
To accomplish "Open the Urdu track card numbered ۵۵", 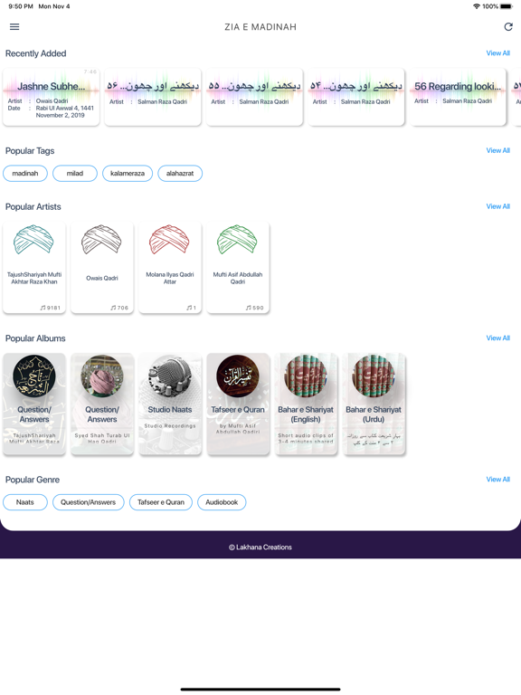I will tap(255, 97).
